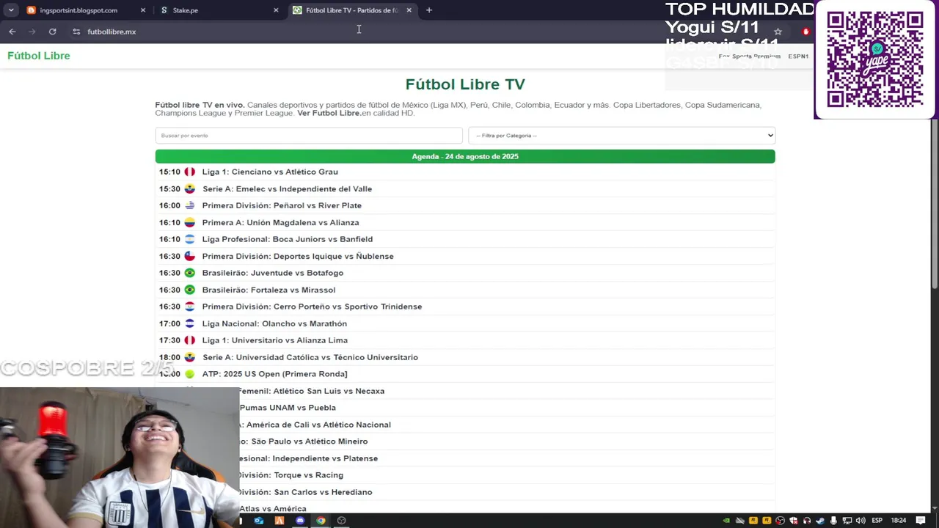939x528 pixels.
Task: Open Serie A: Emelec vs Independiente del Valle
Action: click(x=287, y=188)
